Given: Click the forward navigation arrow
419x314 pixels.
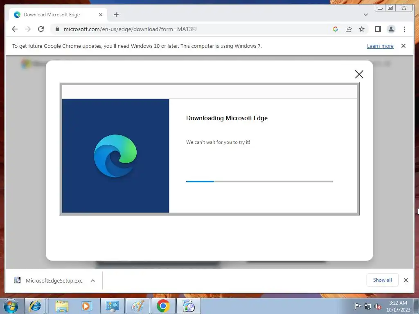Looking at the screenshot, I should (28, 29).
